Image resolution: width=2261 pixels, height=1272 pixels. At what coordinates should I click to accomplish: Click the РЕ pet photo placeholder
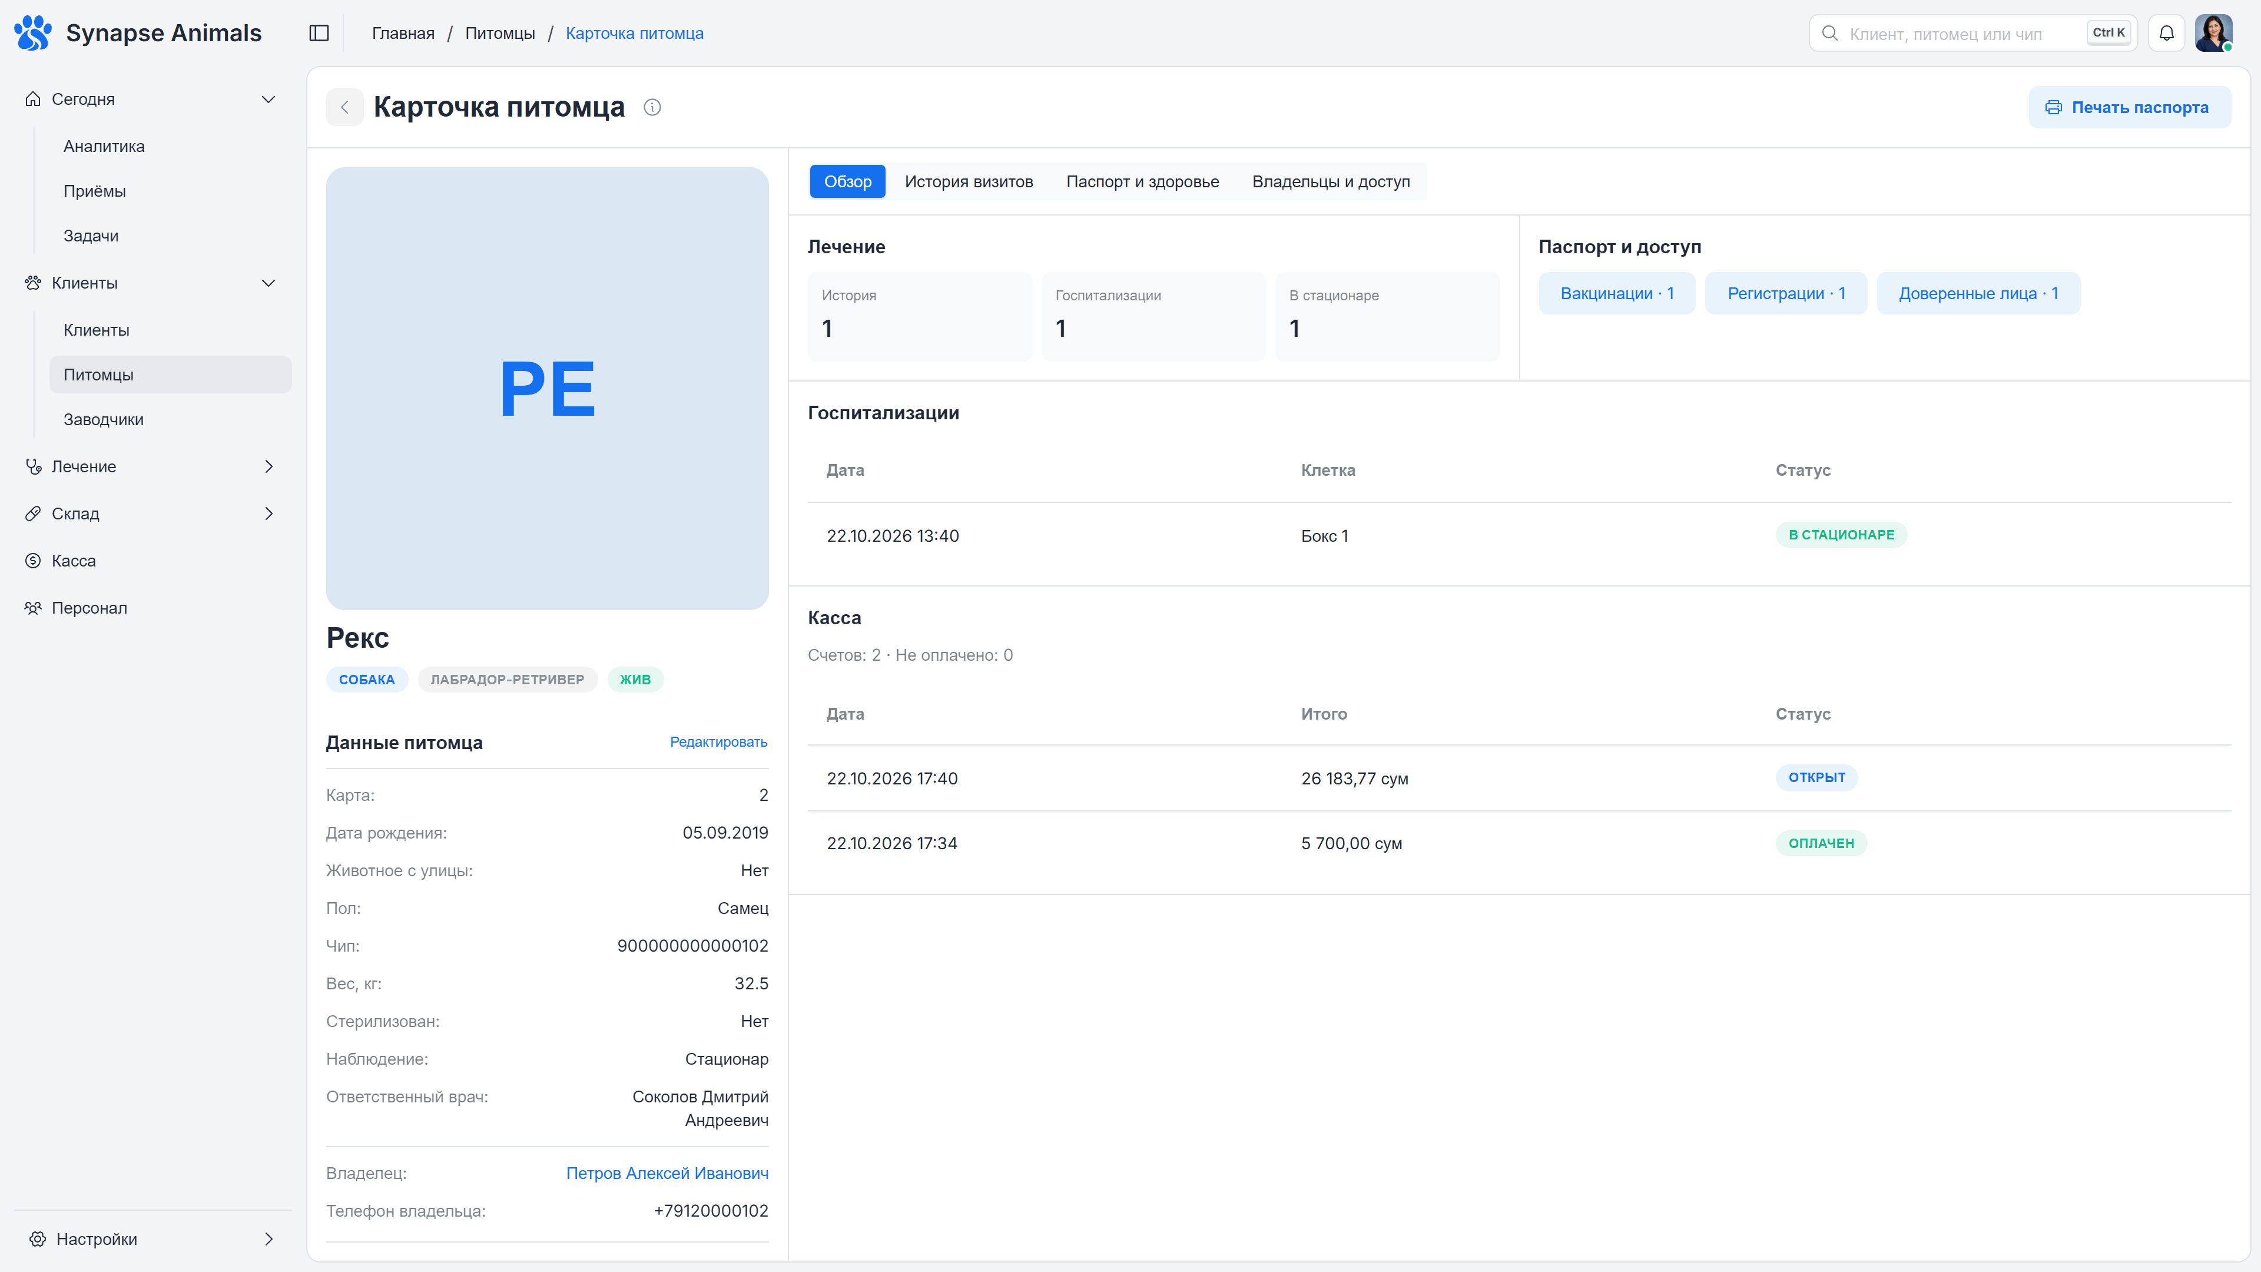547,389
